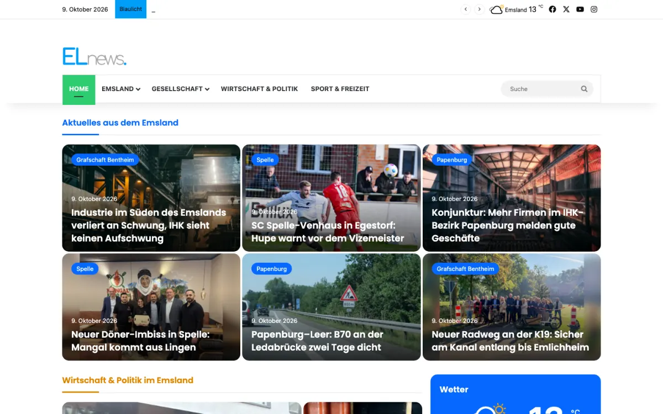Go to the Home menu item
Image resolution: width=663 pixels, height=414 pixels.
point(79,89)
